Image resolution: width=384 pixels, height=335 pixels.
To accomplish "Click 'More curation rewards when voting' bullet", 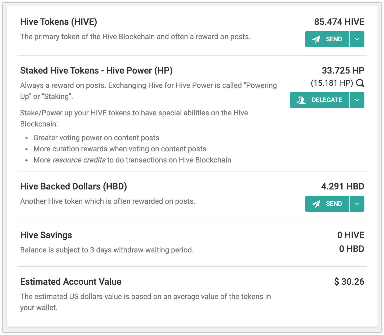I will tap(120, 149).
